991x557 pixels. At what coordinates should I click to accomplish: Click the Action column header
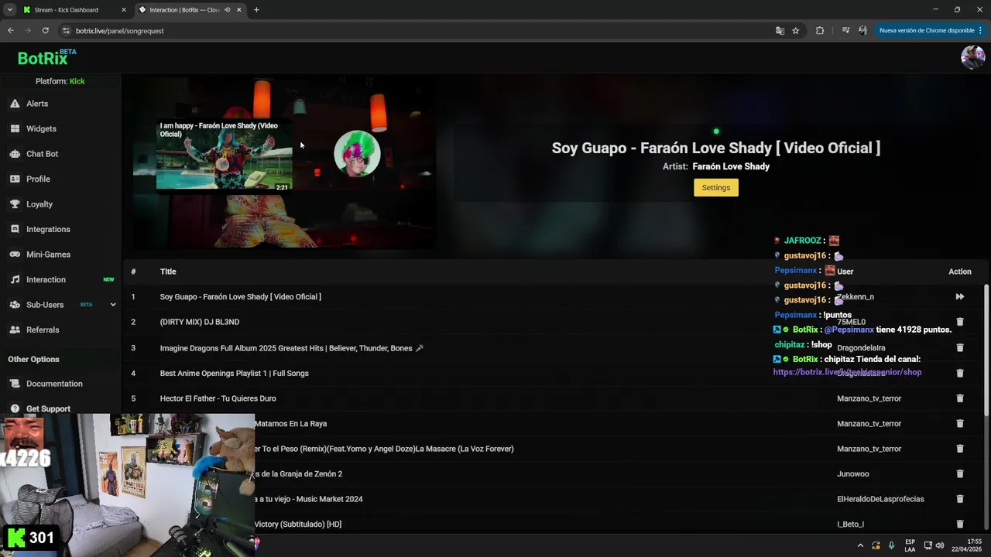[960, 272]
